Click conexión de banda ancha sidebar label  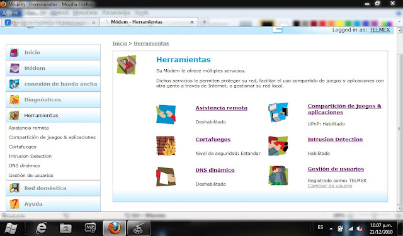point(60,84)
